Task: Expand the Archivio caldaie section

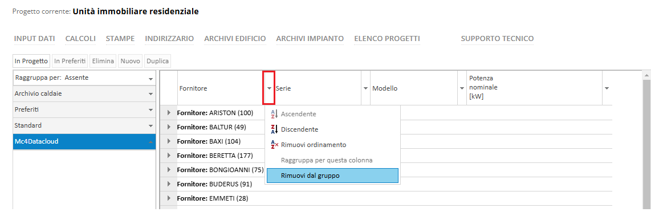Action: pos(84,94)
